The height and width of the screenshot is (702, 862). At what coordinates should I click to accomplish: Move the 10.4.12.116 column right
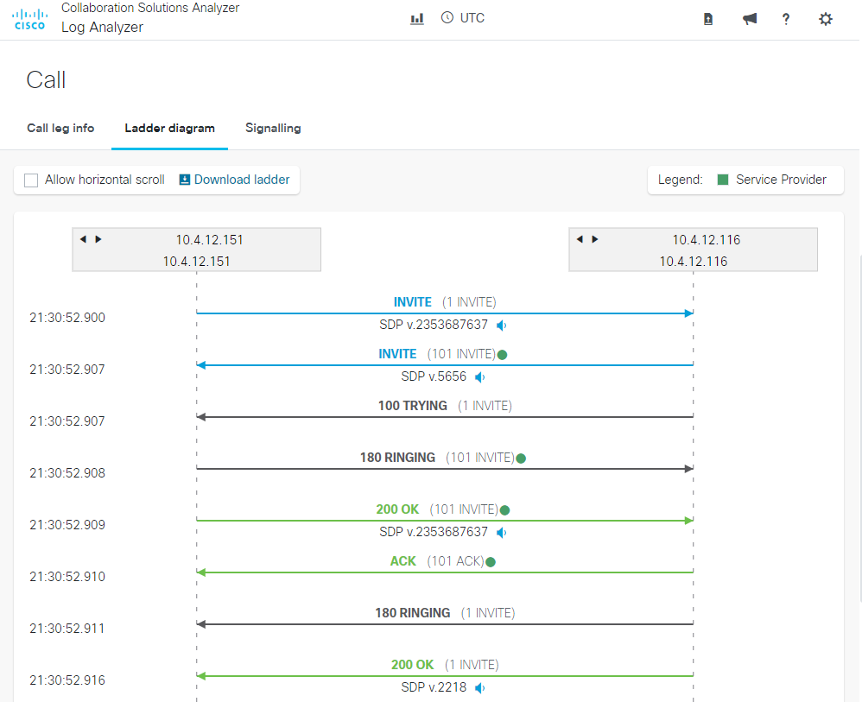tap(595, 239)
